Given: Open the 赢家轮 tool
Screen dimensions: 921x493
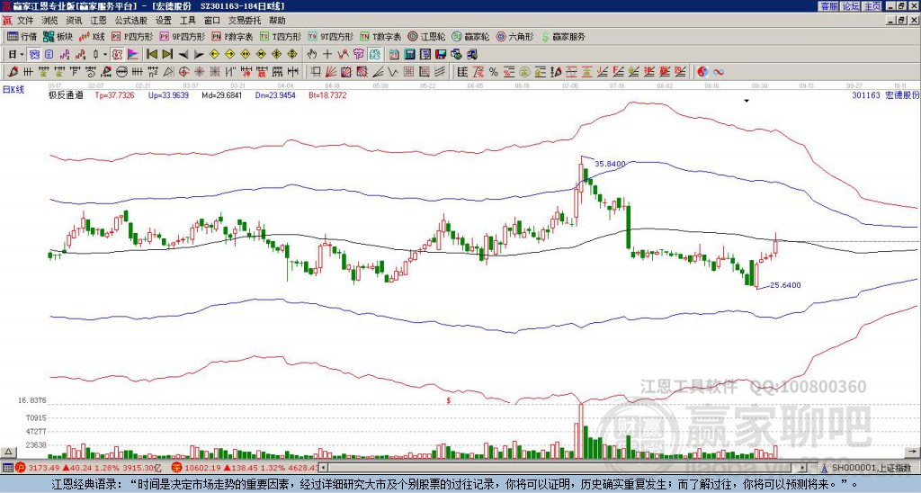Looking at the screenshot, I should tap(470, 36).
